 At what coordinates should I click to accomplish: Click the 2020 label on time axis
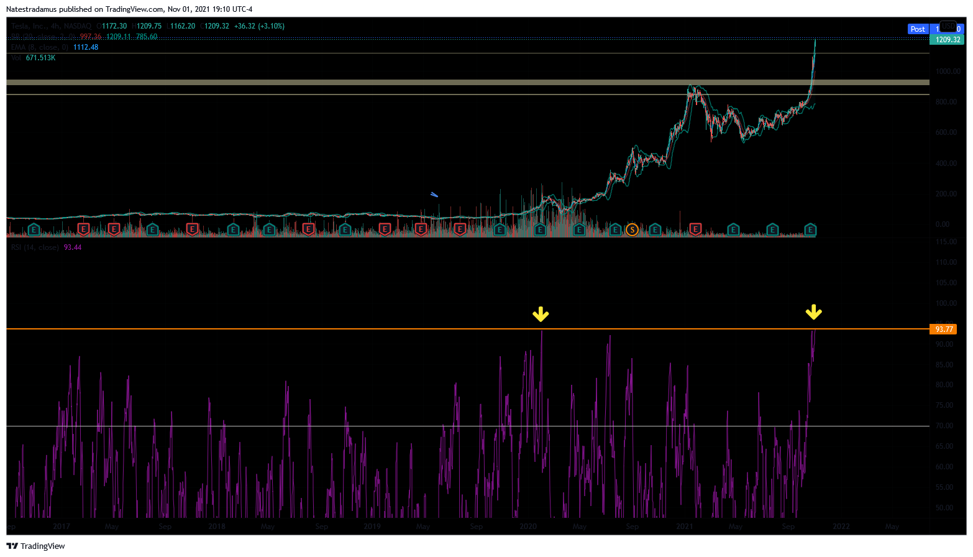528,527
